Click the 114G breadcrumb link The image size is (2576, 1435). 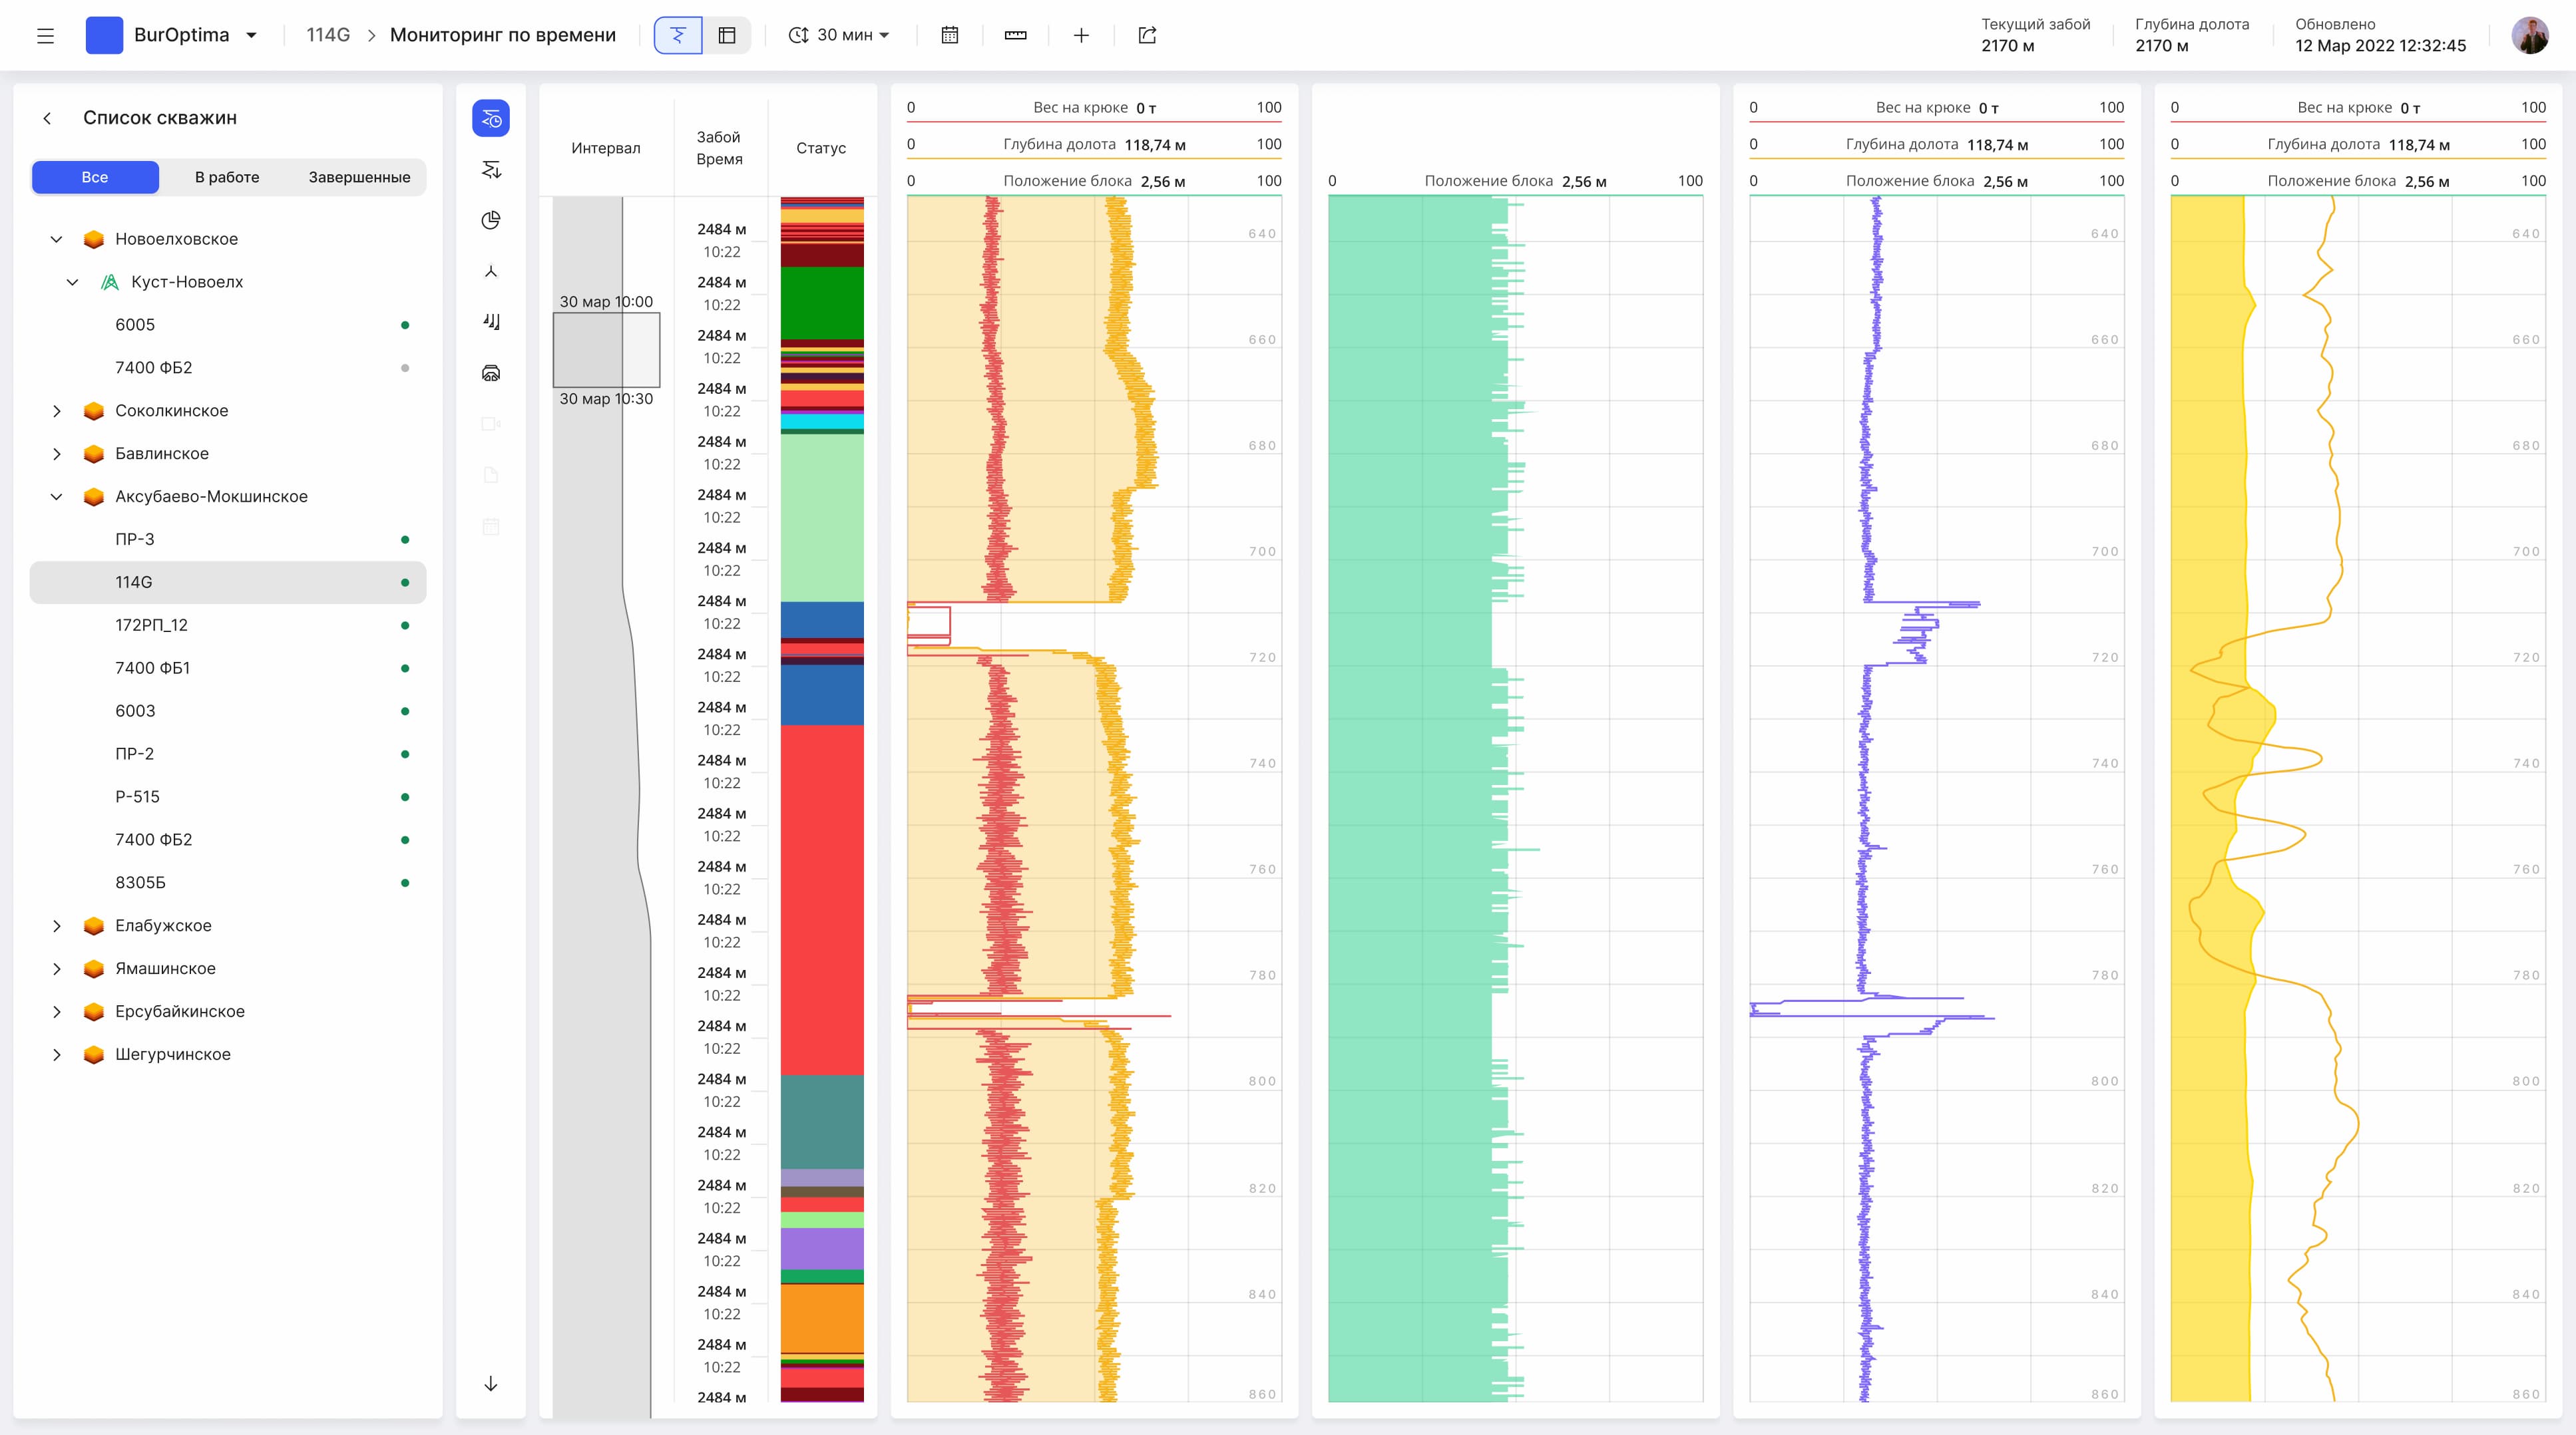click(327, 35)
